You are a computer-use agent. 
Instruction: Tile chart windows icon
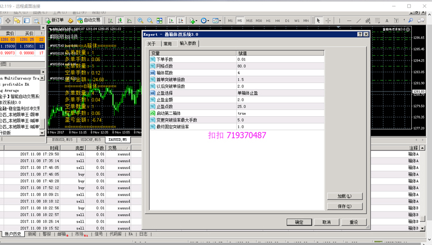(160, 21)
